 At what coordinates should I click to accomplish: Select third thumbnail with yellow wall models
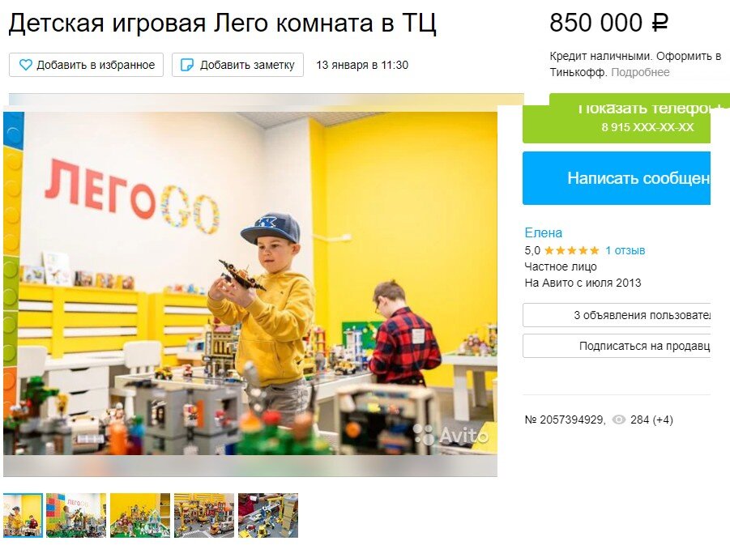point(140,515)
